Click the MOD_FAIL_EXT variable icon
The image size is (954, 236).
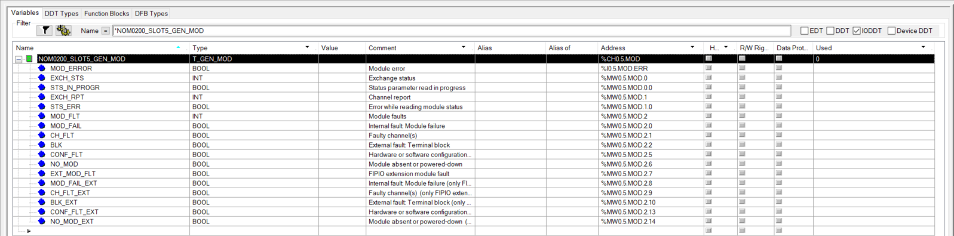[x=42, y=183]
